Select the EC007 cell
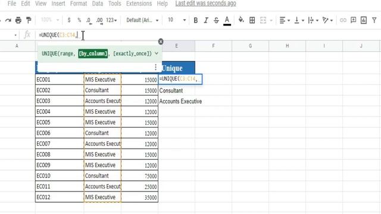The height and width of the screenshot is (214, 381). [60, 144]
